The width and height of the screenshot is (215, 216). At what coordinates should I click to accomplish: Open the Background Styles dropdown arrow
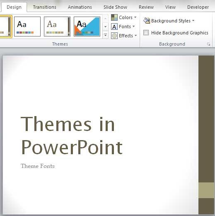pyautogui.click(x=193, y=21)
